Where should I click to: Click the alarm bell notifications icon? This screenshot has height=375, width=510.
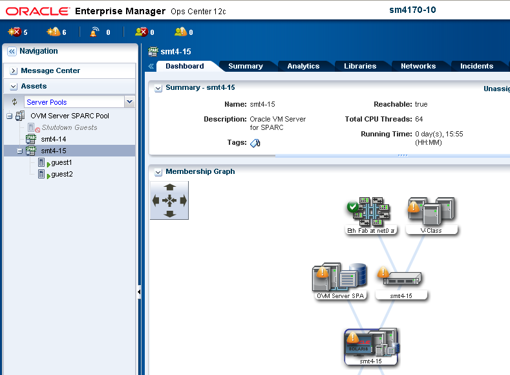94,32
